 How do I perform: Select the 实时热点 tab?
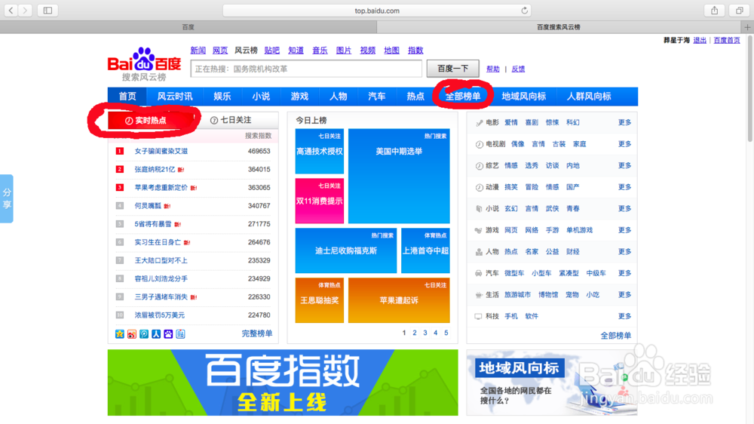point(146,120)
